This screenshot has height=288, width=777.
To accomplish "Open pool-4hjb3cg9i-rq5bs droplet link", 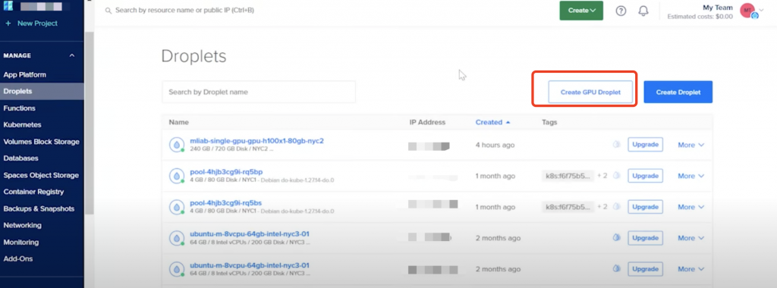I will (x=226, y=203).
